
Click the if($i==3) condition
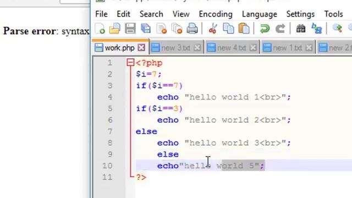(x=159, y=108)
